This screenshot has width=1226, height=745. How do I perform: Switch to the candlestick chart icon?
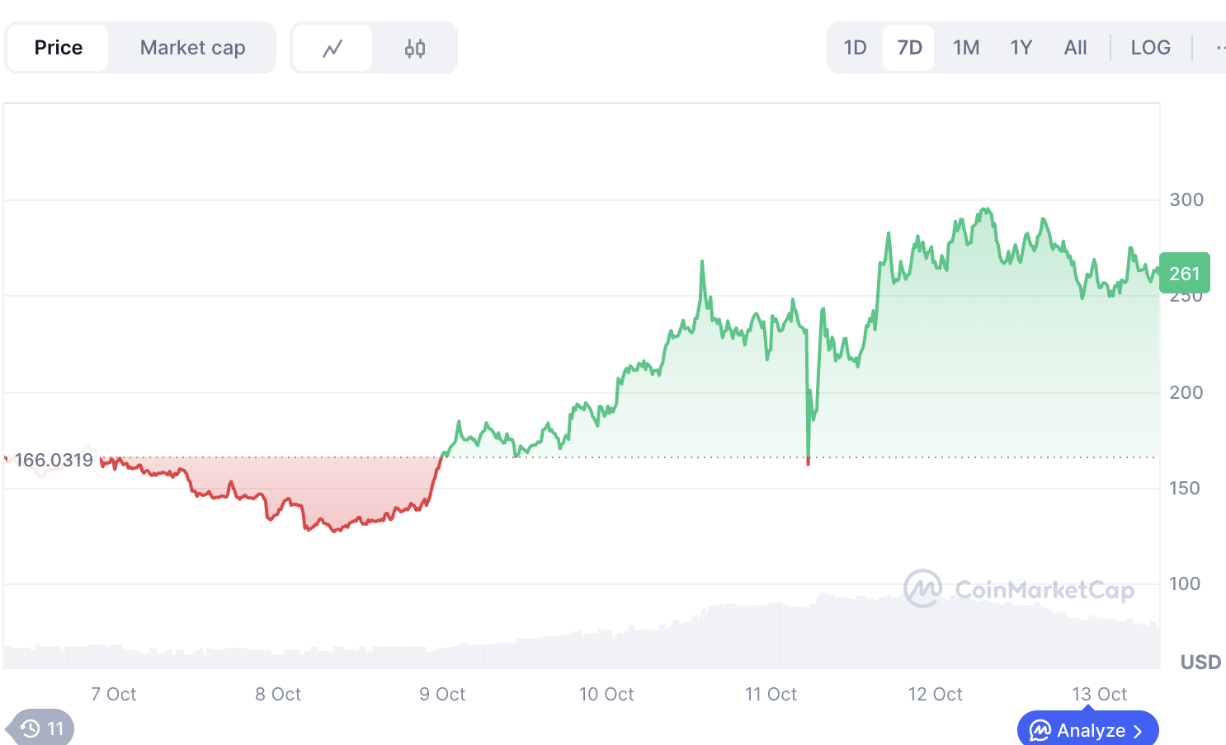[x=415, y=47]
